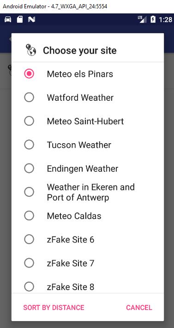Tap the SD card status icon
174x328 pixels.
20,19
